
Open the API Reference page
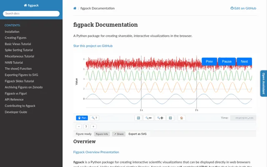coord(14,99)
